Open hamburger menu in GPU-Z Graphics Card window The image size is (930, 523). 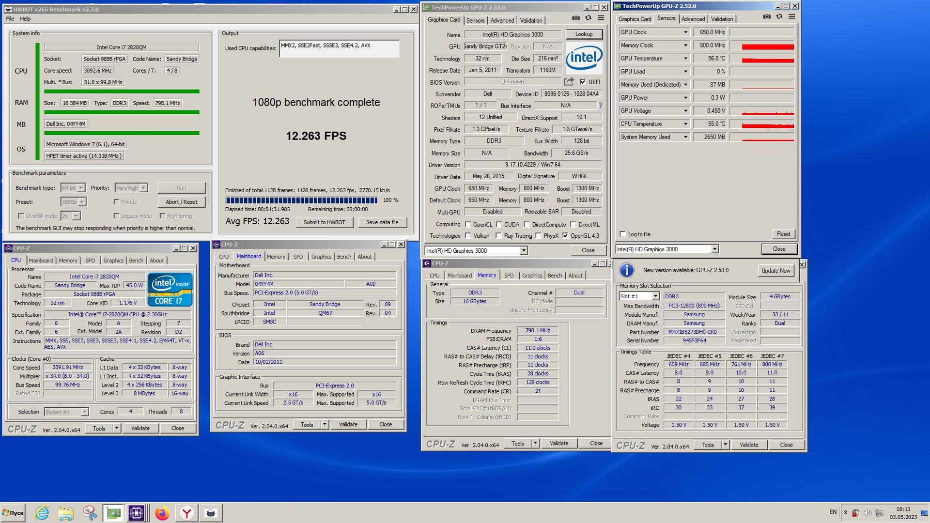coord(601,18)
